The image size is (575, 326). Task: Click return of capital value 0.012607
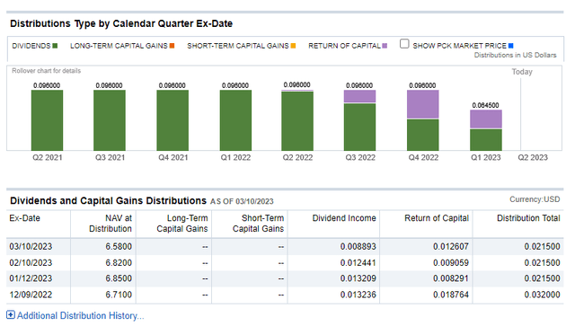[x=451, y=246]
